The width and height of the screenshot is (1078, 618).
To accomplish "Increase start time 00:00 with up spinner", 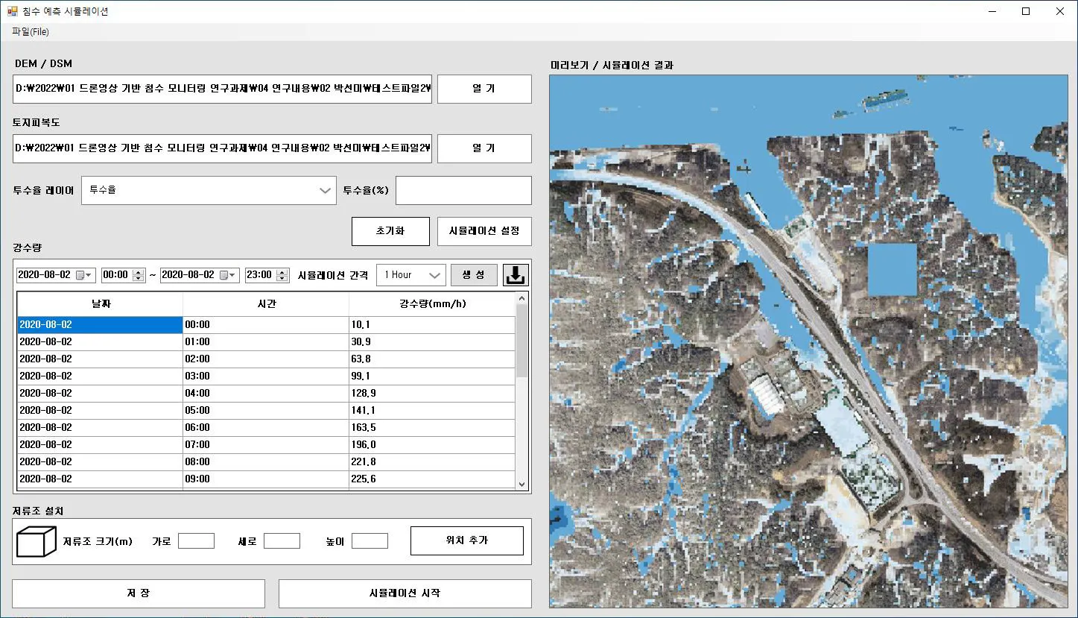I will pos(138,272).
